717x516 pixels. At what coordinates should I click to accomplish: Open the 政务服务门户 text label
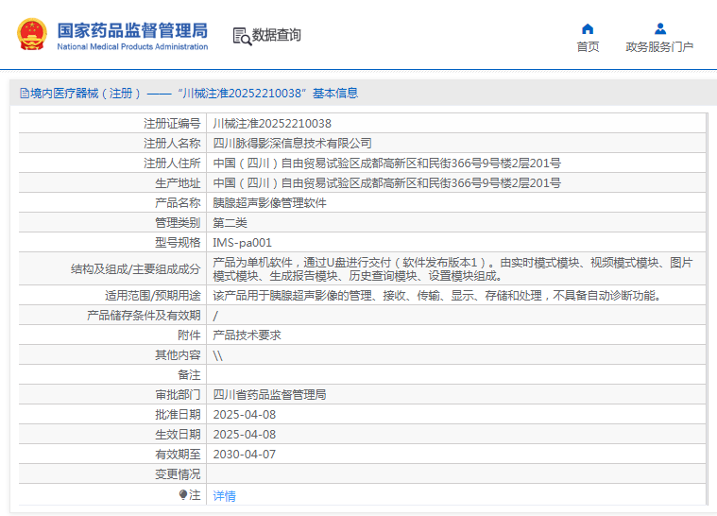click(659, 47)
